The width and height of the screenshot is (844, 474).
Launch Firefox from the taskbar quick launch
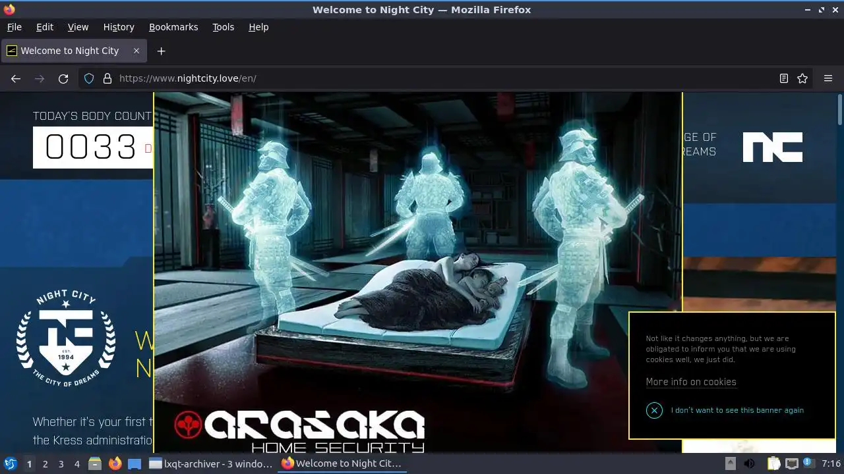point(115,463)
